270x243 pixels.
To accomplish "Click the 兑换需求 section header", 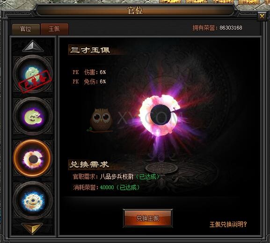I will point(89,165).
